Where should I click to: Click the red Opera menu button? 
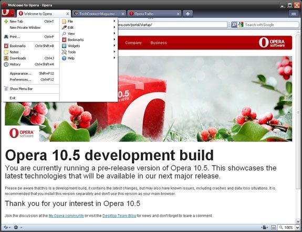(8, 13)
